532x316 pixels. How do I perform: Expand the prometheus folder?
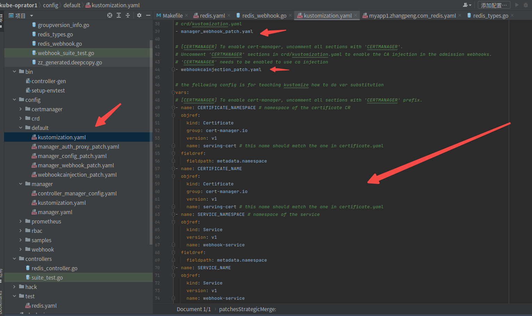pos(20,221)
